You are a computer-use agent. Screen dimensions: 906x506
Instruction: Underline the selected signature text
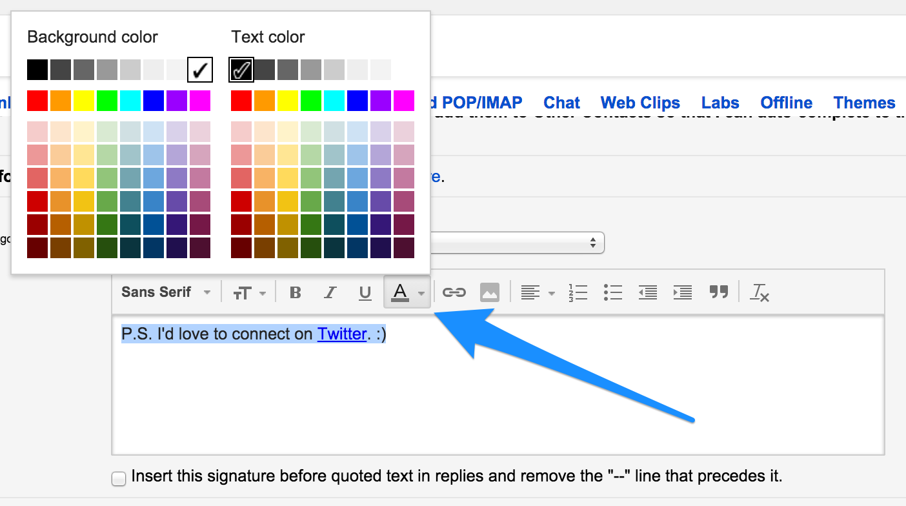365,292
